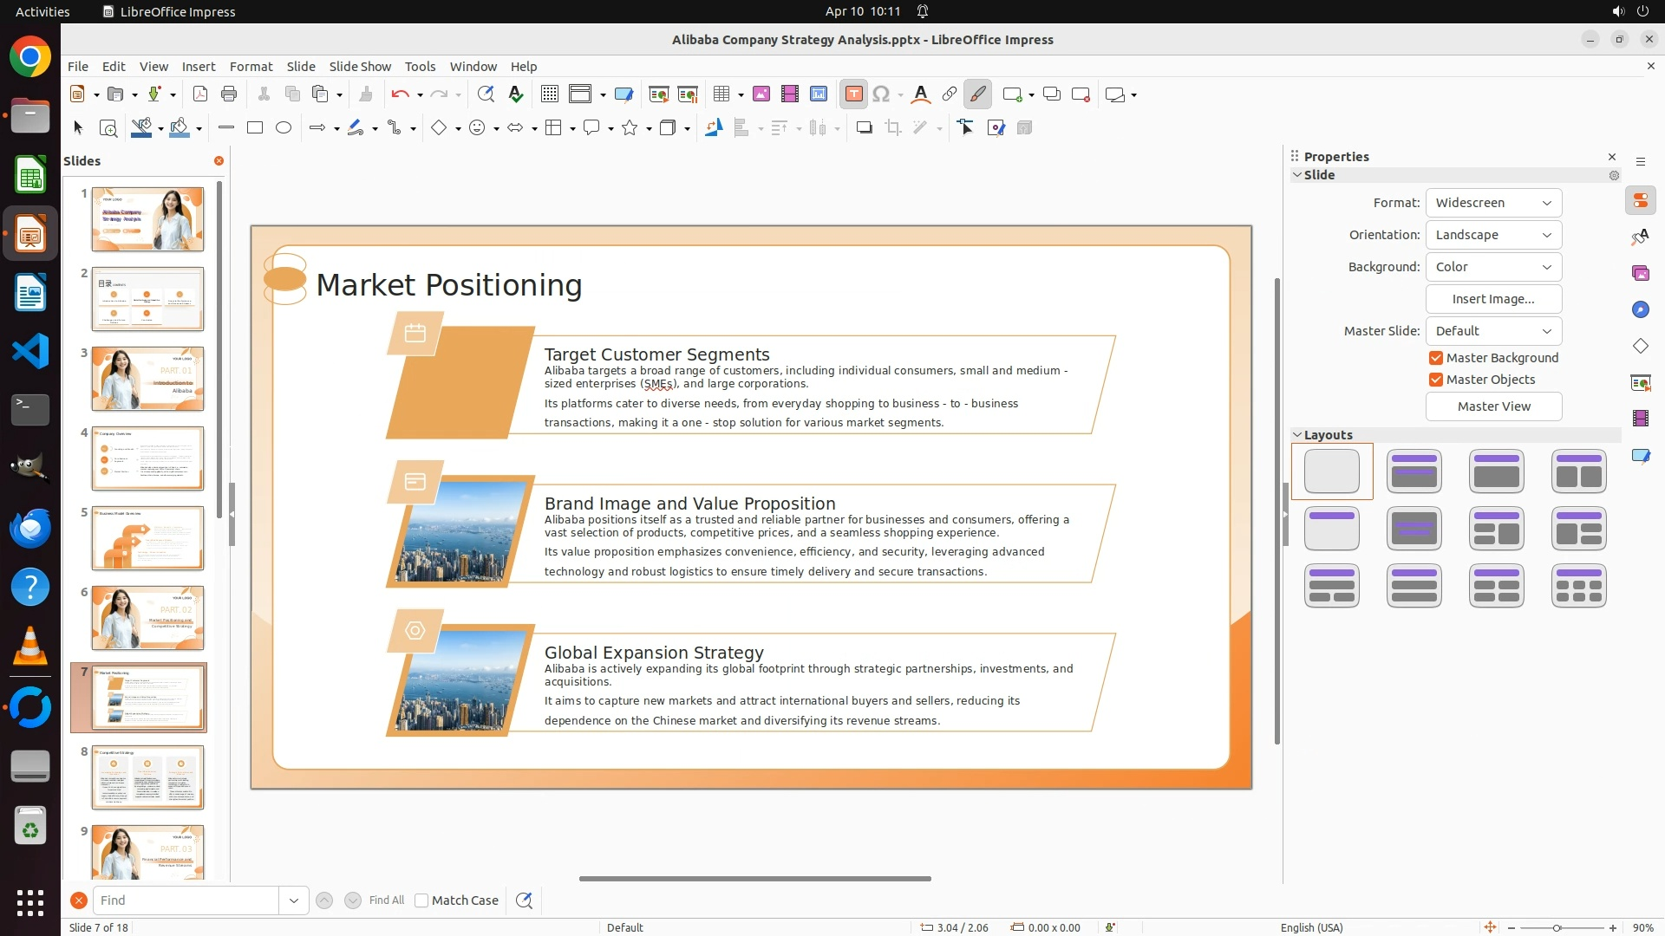This screenshot has height=936, width=1665.
Task: Open the Format dropdown showing Widescreen
Action: coord(1492,203)
